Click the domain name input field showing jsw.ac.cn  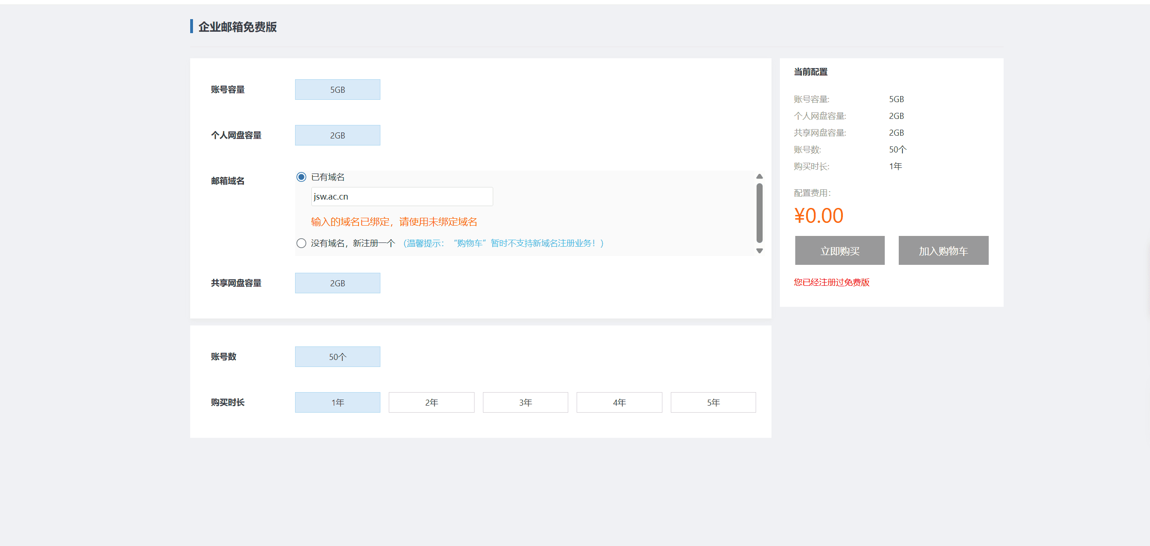pyautogui.click(x=401, y=196)
